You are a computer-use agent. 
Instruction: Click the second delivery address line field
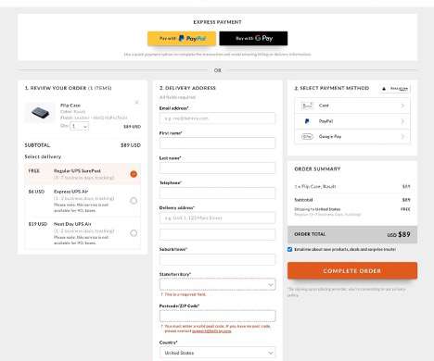(x=217, y=234)
